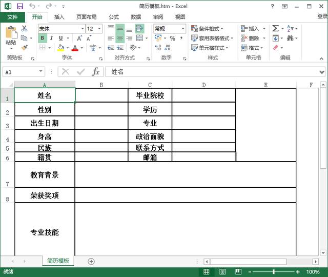Toggle Top Align button
328x277 pixels.
click(111, 27)
